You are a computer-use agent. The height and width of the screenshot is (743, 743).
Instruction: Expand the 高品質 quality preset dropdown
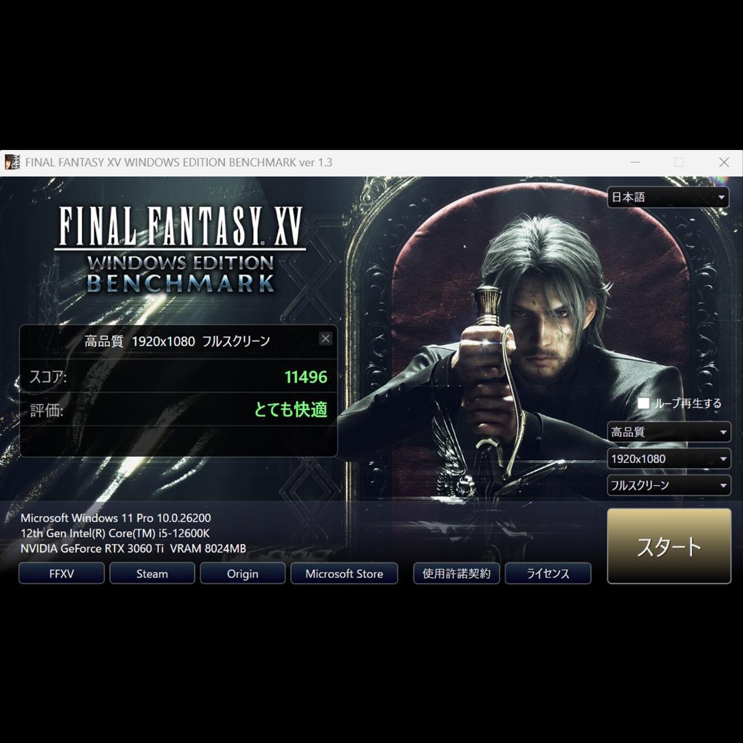[668, 433]
